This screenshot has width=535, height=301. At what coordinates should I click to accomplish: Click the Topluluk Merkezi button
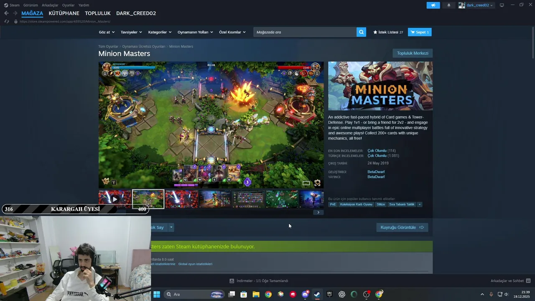pos(413,53)
